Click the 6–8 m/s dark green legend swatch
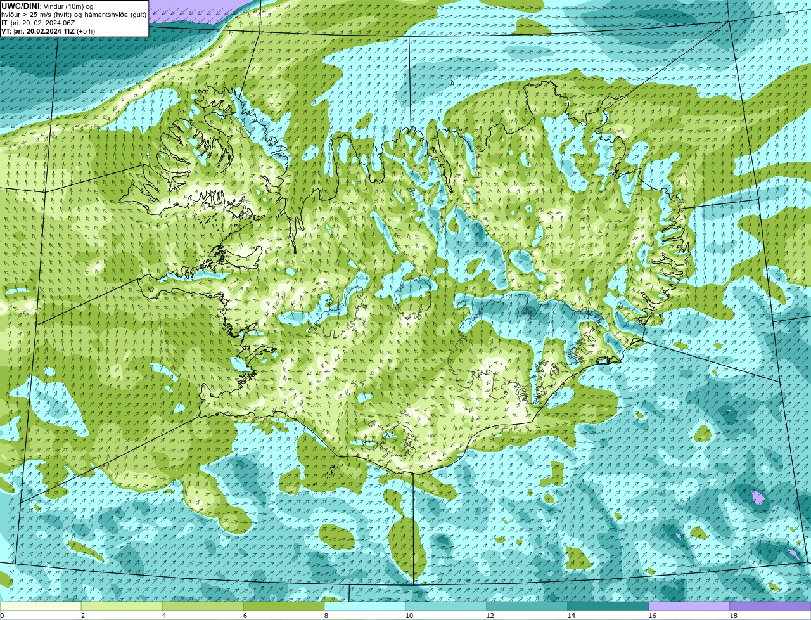 [x=284, y=607]
